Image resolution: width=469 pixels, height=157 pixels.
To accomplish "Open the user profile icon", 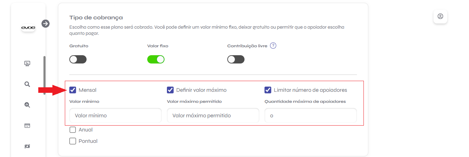I will [x=440, y=16].
